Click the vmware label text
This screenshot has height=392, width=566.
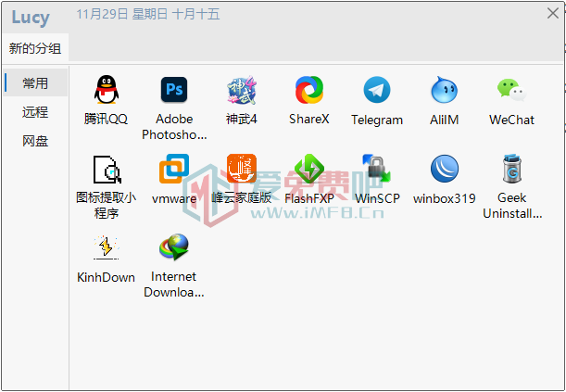click(x=174, y=198)
